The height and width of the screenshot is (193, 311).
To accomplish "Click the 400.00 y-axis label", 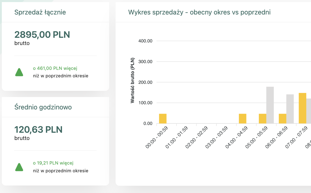I will [146, 41].
